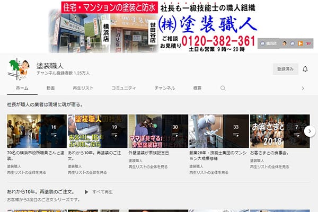The image size is (318, 212).
Task: Click the 70名の横浜市役所職員さんと塗装 playlist title
Action: (36, 156)
